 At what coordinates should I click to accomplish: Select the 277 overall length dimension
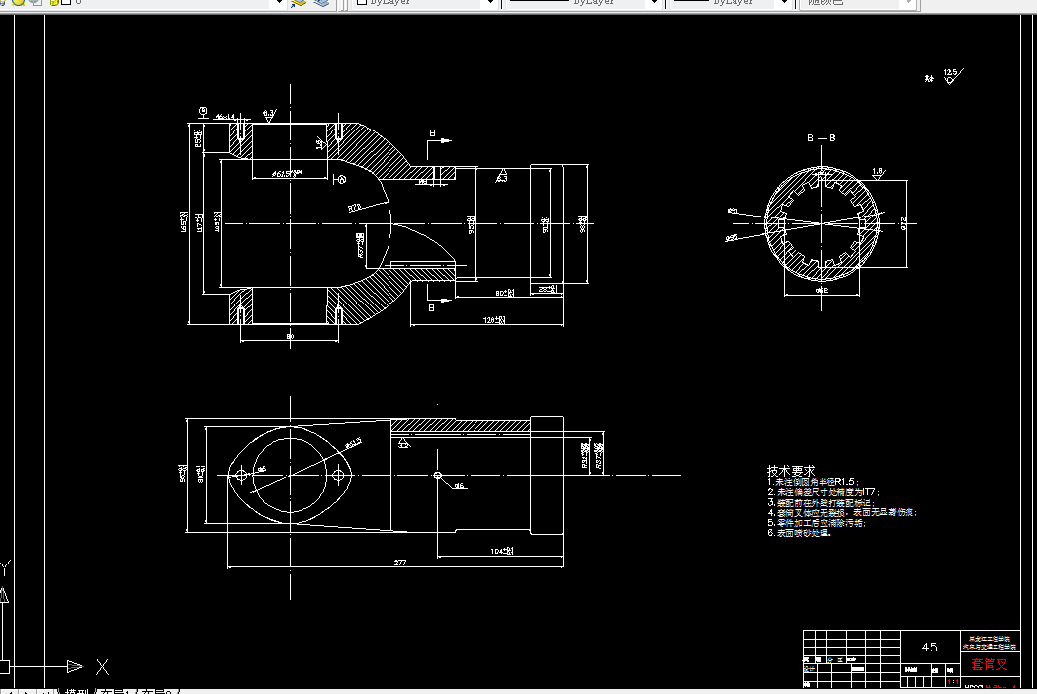click(x=400, y=563)
